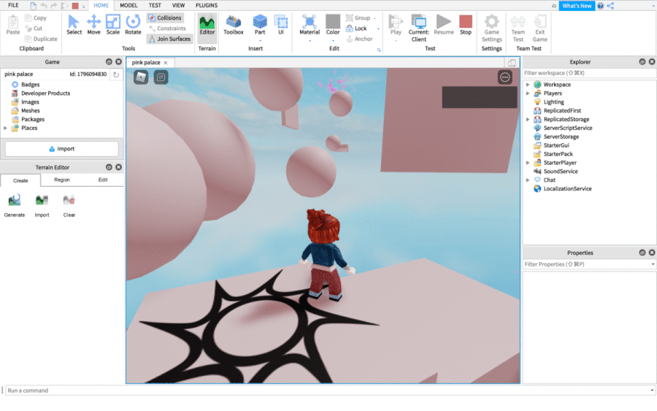
Task: Open the Roblox menu icon in viewport
Action: click(x=141, y=77)
